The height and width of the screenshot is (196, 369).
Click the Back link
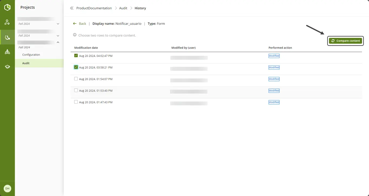click(82, 23)
